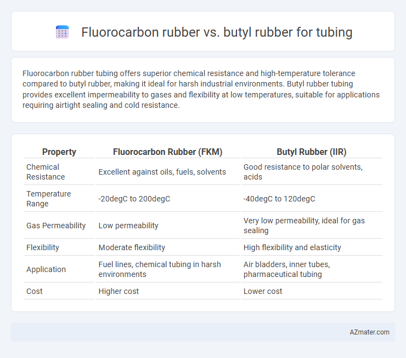Image resolution: width=406 pixels, height=358 pixels.
Task: Select the Property column header
Action: (x=59, y=152)
